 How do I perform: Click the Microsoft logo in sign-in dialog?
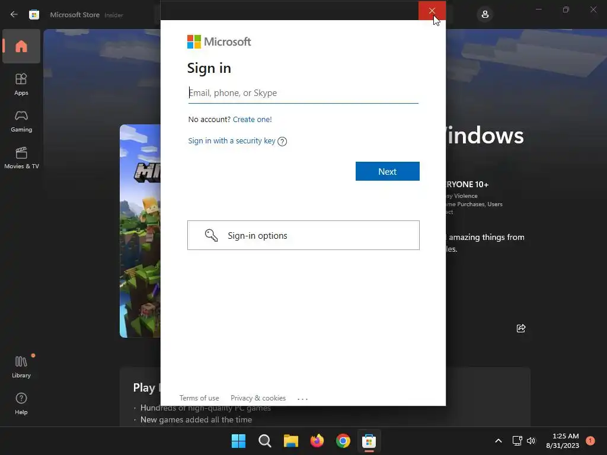click(219, 42)
